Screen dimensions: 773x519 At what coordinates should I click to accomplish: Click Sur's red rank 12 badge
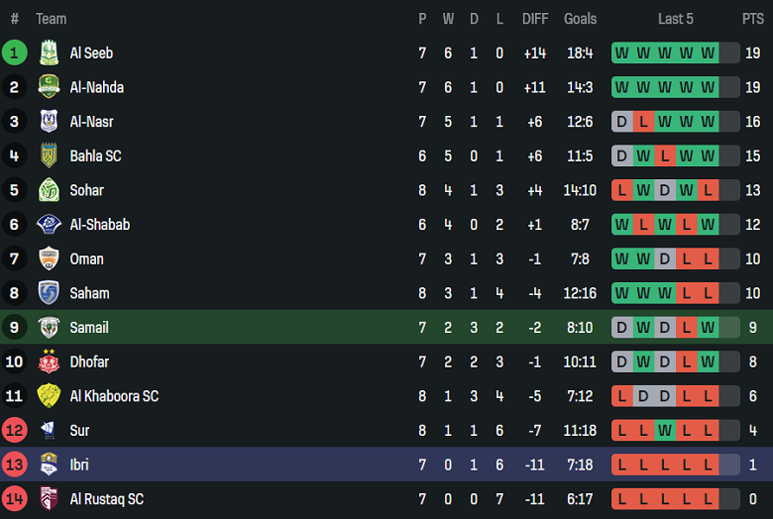click(x=14, y=431)
